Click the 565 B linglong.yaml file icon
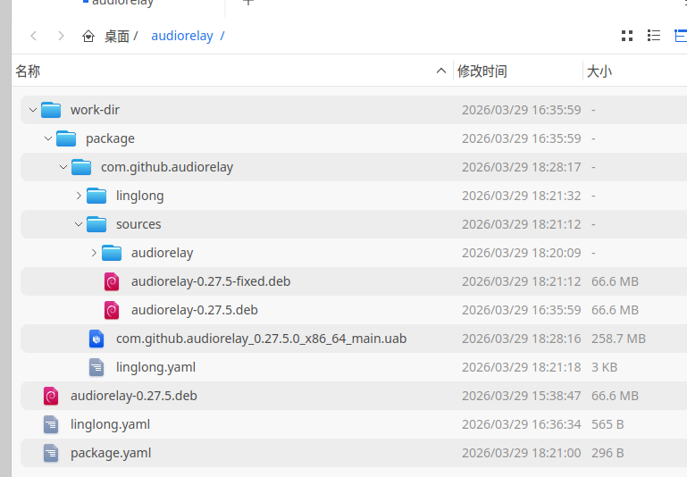This screenshot has width=687, height=477. click(x=51, y=424)
